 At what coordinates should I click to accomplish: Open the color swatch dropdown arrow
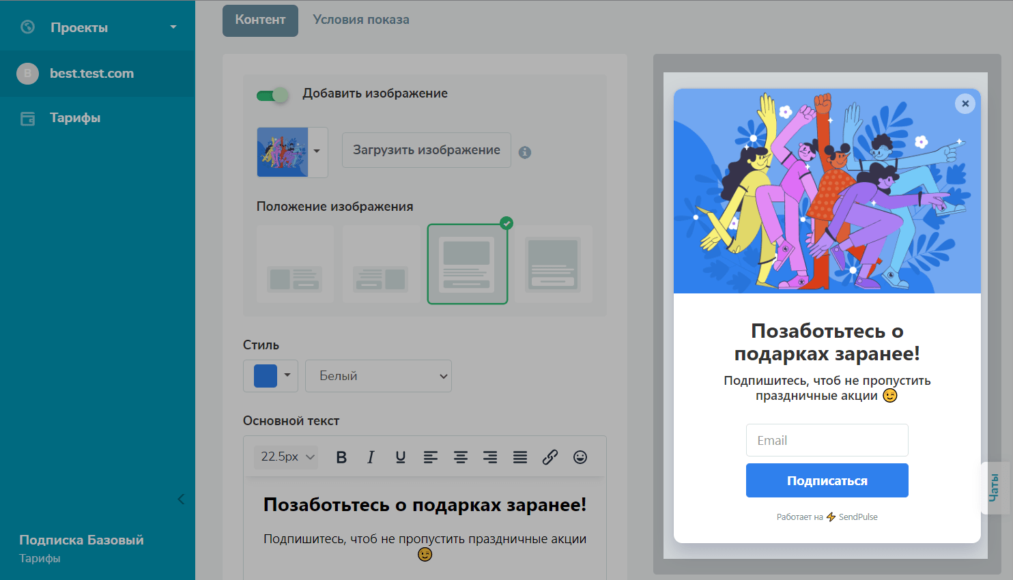coord(287,375)
